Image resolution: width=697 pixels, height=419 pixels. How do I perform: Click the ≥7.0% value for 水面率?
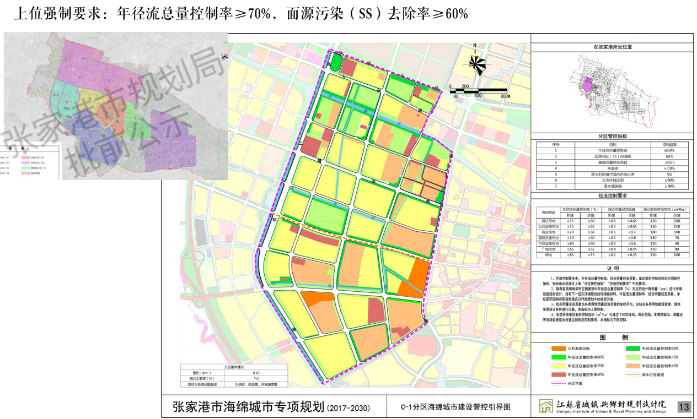point(669,168)
